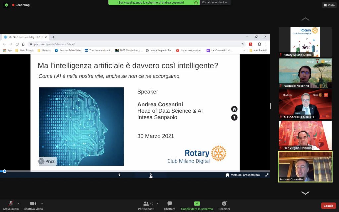The image size is (339, 212).
Task: Open the La "Commedia" di... bookmark
Action: (219, 50)
